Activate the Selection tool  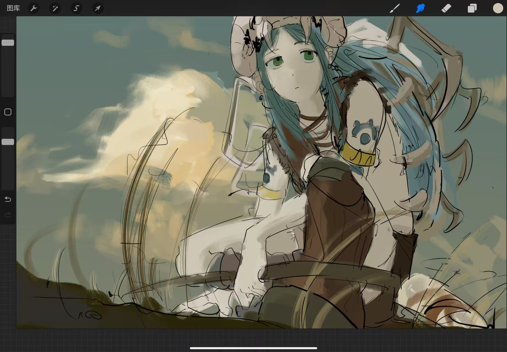click(76, 8)
